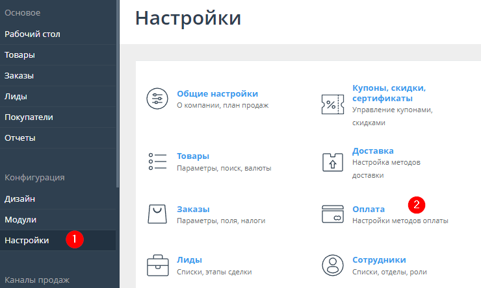Image resolution: width=481 pixels, height=288 pixels.
Task: Open Отчеты from the sidebar
Action: click(20, 138)
